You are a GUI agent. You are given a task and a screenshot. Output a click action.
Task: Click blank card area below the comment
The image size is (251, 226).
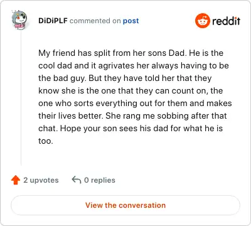134,157
